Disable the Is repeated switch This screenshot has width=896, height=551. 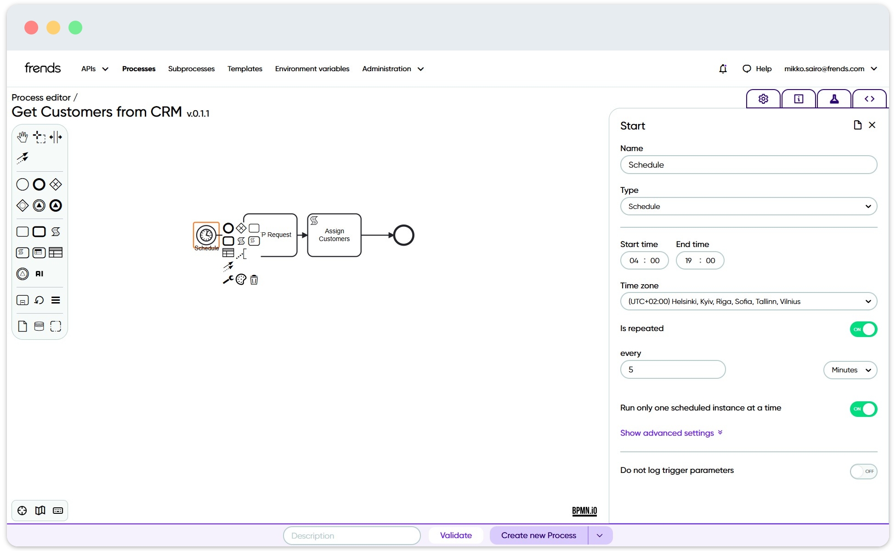[863, 329]
